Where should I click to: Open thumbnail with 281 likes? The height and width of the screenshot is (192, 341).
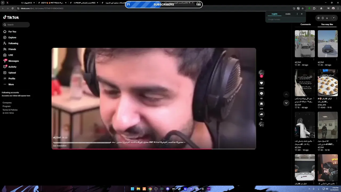point(305,125)
